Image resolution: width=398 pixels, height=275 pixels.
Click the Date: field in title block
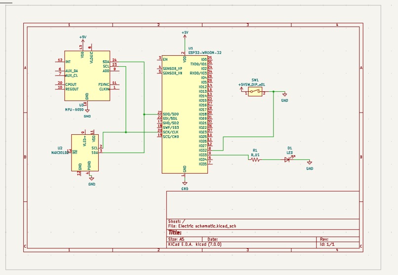click(212, 239)
